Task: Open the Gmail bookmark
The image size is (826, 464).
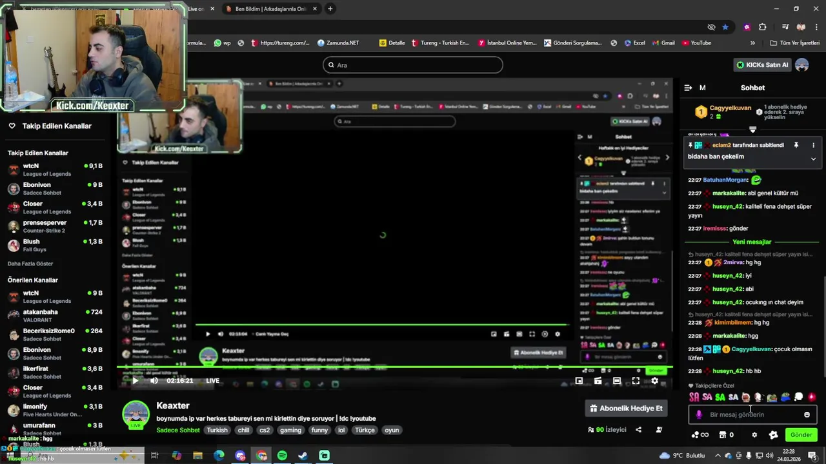Action: point(663,43)
